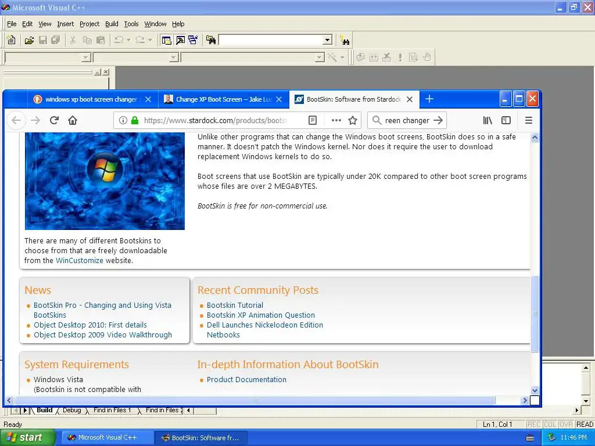The width and height of the screenshot is (595, 446).
Task: Open the WizardBar filter combo box
Action: point(136,57)
